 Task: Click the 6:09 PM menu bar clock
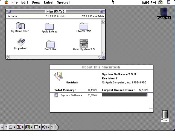pyautogui.click(x=148, y=2)
